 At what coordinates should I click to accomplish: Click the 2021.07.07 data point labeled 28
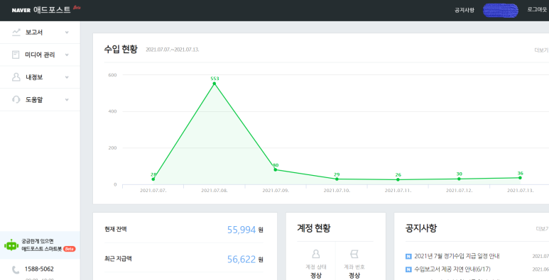153,179
